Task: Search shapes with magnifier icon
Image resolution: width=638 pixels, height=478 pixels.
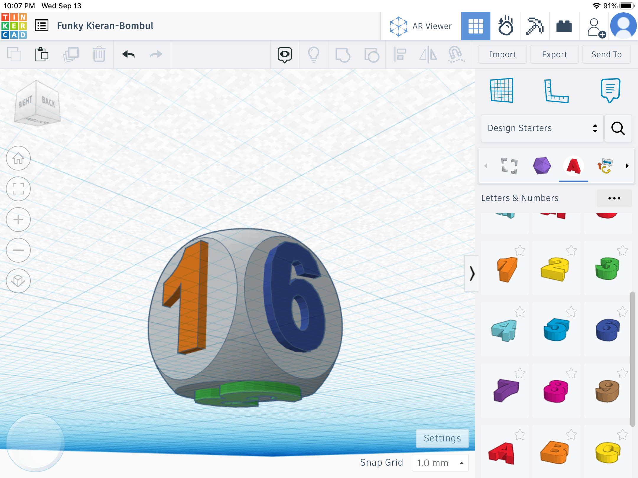Action: 618,128
